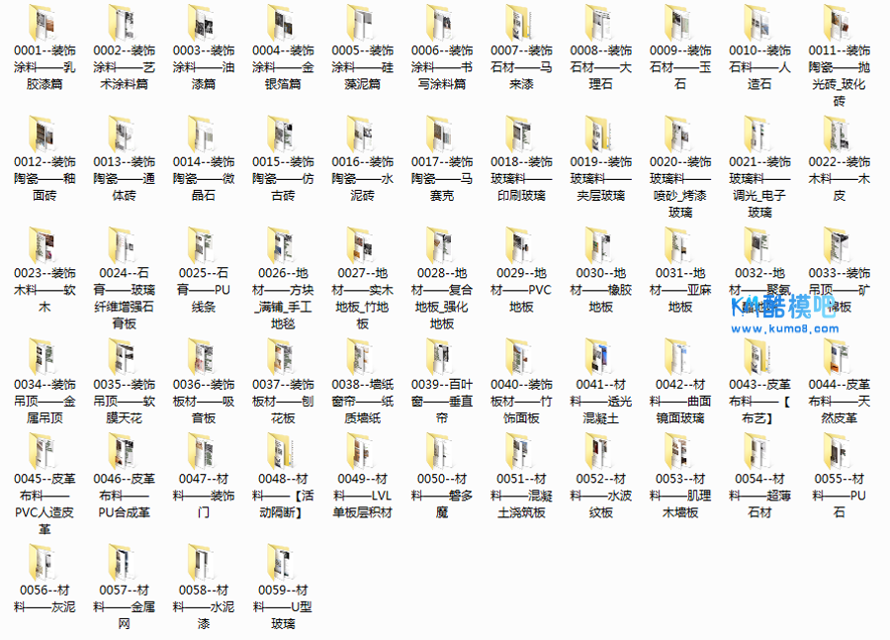
Task: Click the 0056 灰泥 folder name
Action: (x=43, y=599)
